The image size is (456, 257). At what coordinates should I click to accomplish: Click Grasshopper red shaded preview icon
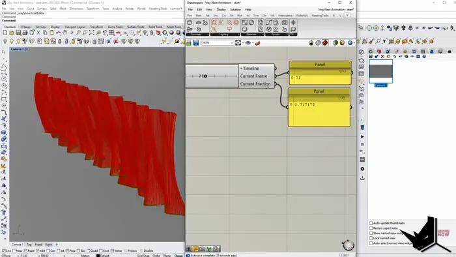click(325, 43)
